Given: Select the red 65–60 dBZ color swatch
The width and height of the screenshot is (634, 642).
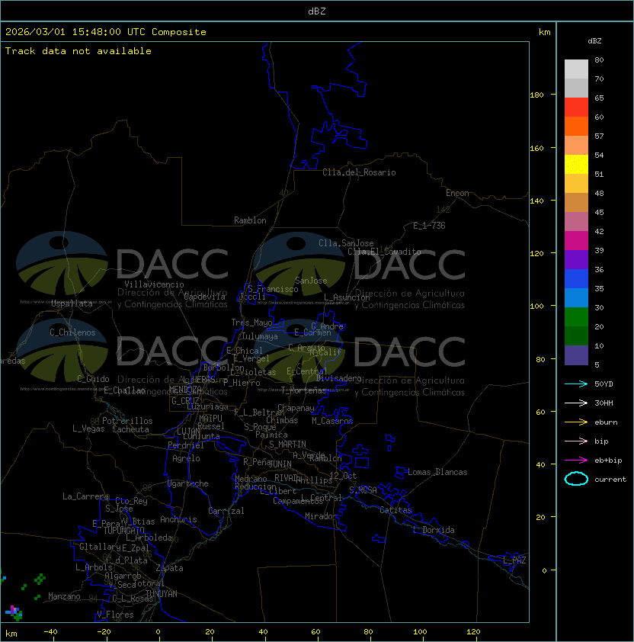Looking at the screenshot, I should coord(576,107).
